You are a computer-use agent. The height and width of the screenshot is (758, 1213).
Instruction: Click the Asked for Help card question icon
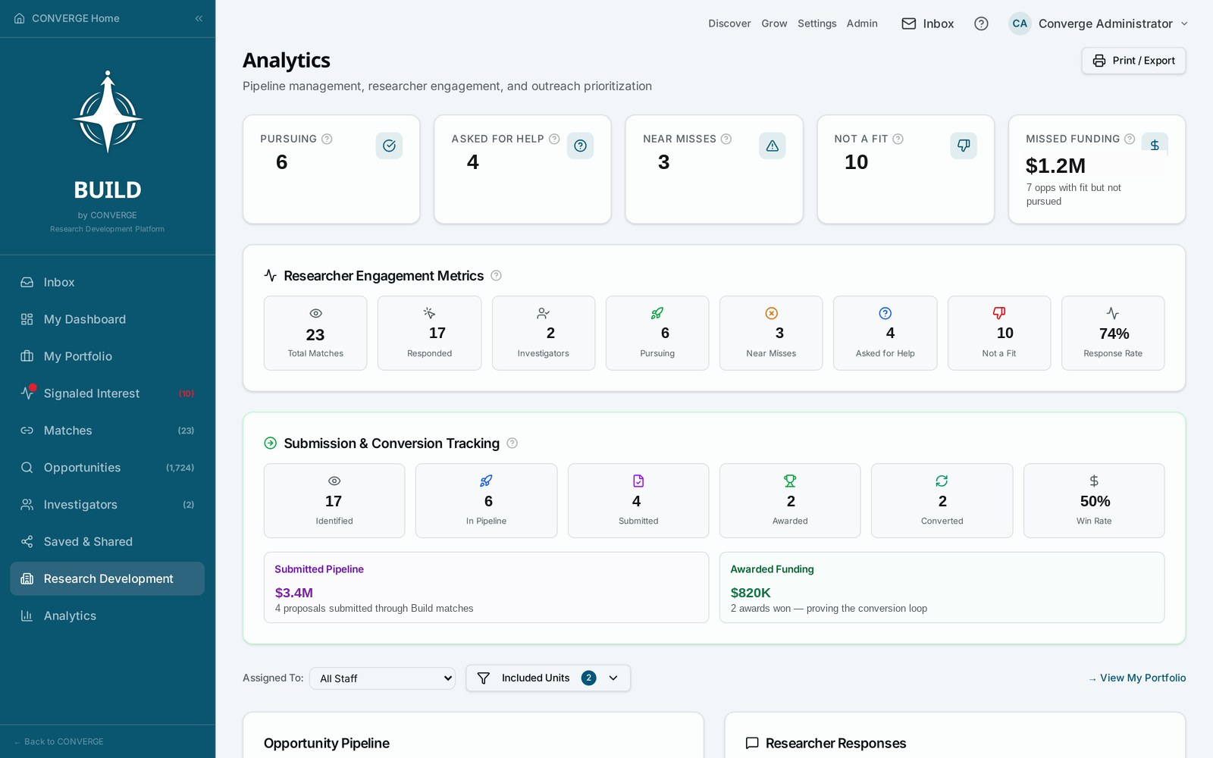pos(580,146)
